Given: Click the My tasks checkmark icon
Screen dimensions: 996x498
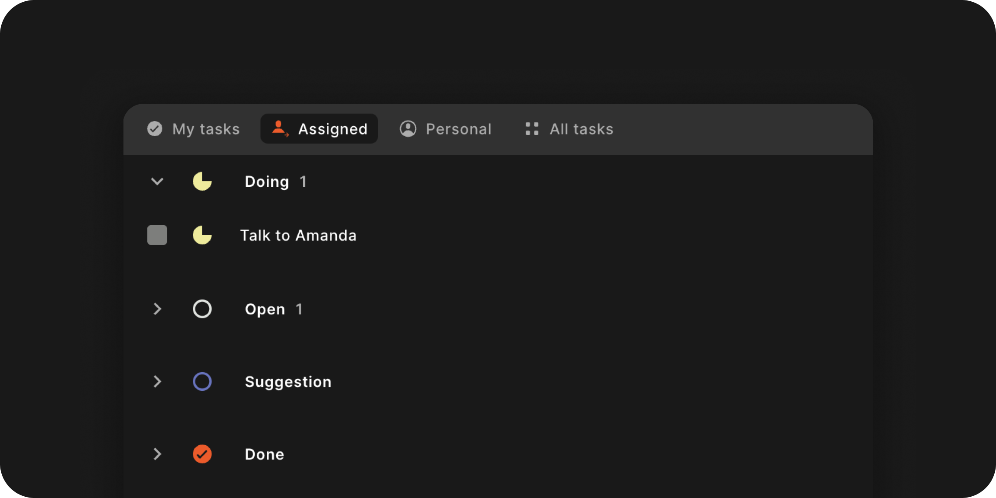Looking at the screenshot, I should click(154, 128).
